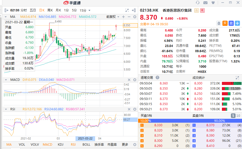Collapse the right quote panel icon
This screenshot has height=149, width=242.
(x=134, y=10)
